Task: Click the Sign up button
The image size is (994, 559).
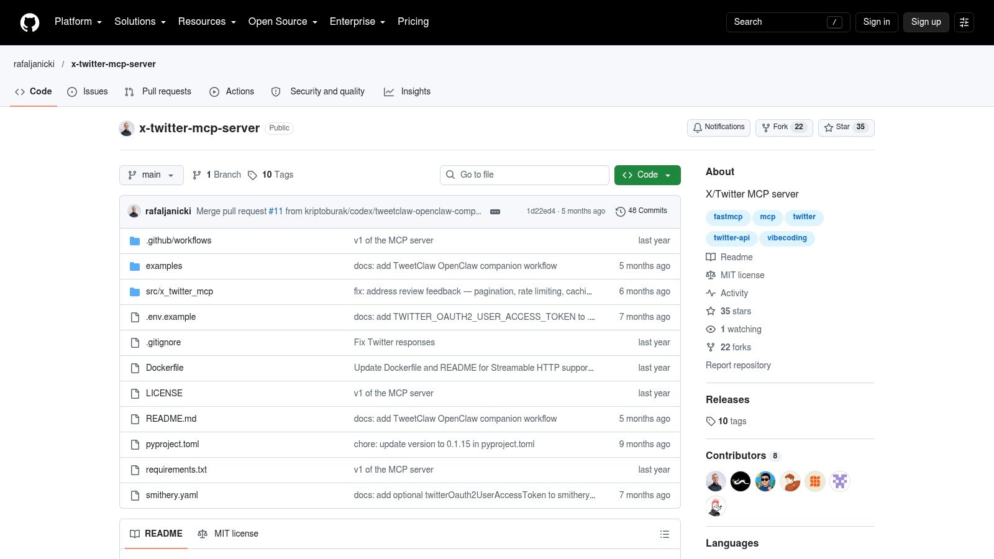Action: (926, 22)
